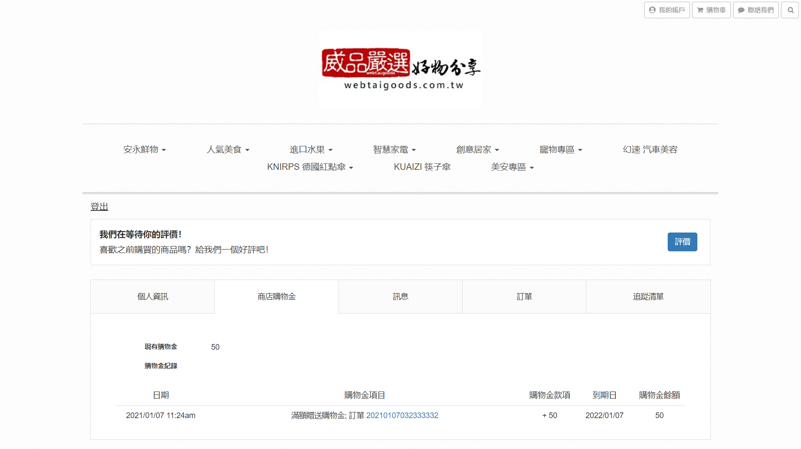The height and width of the screenshot is (449, 801).
Task: Open the 創意居家 category menu
Action: pos(477,150)
